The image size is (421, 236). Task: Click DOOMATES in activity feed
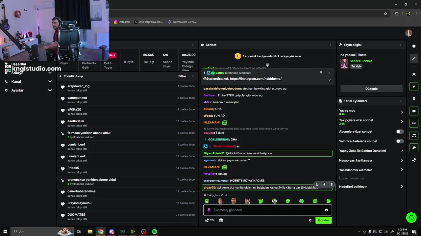(x=76, y=215)
